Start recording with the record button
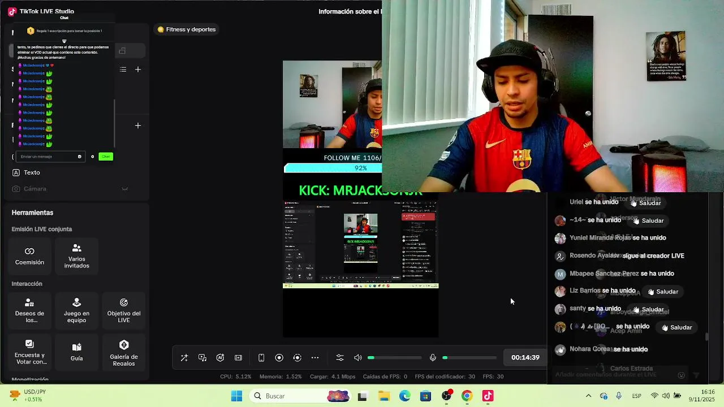 [x=279, y=358]
